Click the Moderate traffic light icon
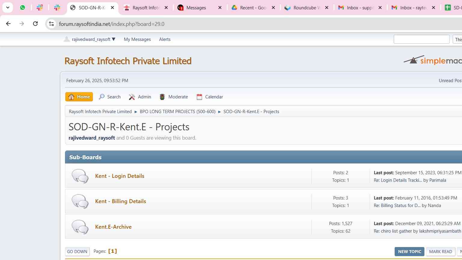 [162, 97]
